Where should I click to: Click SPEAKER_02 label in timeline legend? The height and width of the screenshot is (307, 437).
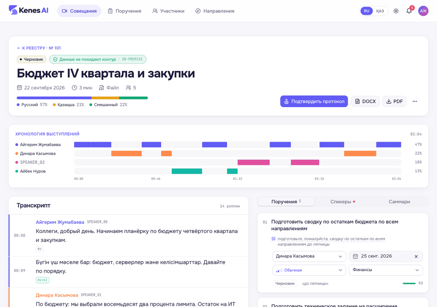(32, 162)
